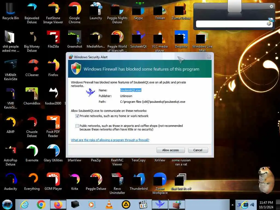
Task: Select the Skype desktop icon
Action: [139, 11]
